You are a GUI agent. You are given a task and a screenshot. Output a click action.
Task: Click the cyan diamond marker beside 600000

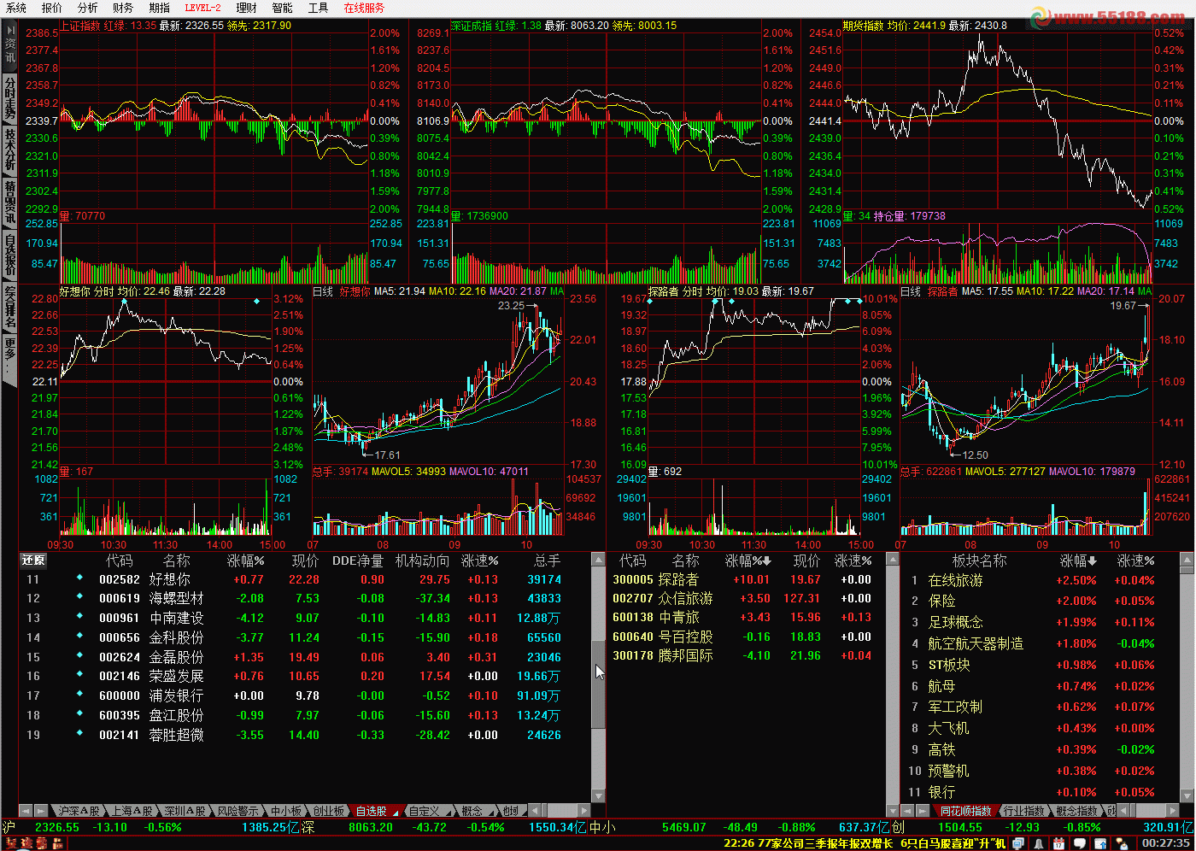pyautogui.click(x=79, y=695)
